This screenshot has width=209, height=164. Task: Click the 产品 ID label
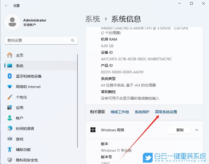coord(107,65)
